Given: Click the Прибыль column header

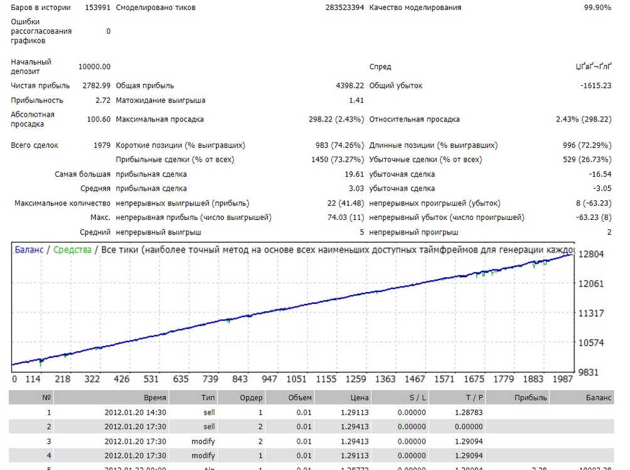Looking at the screenshot, I should 530,397.
